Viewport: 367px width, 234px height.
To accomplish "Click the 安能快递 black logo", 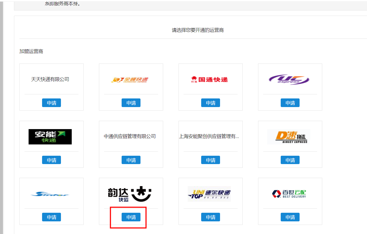I will 50,137.
